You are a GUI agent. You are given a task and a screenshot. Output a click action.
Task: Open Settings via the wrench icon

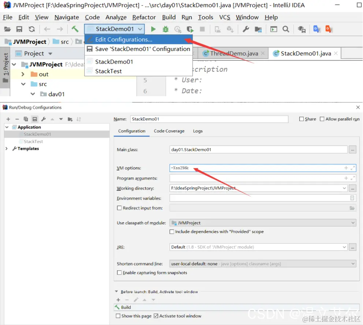click(x=246, y=29)
